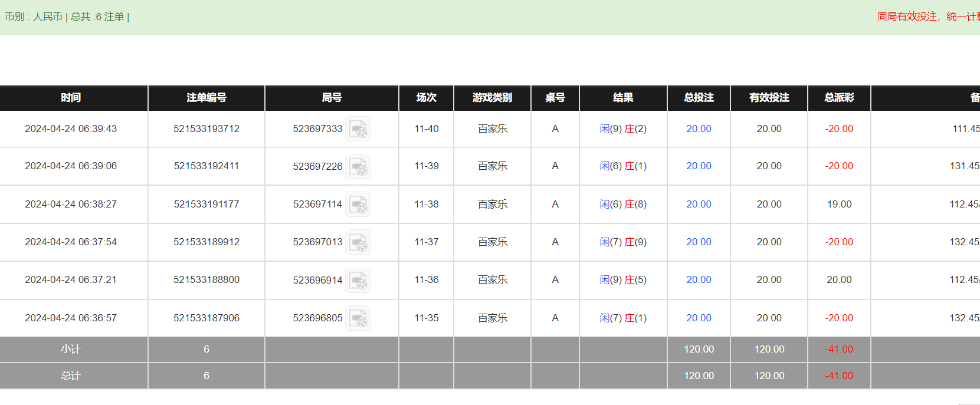Open video replay icon for round 523696914

pos(358,280)
